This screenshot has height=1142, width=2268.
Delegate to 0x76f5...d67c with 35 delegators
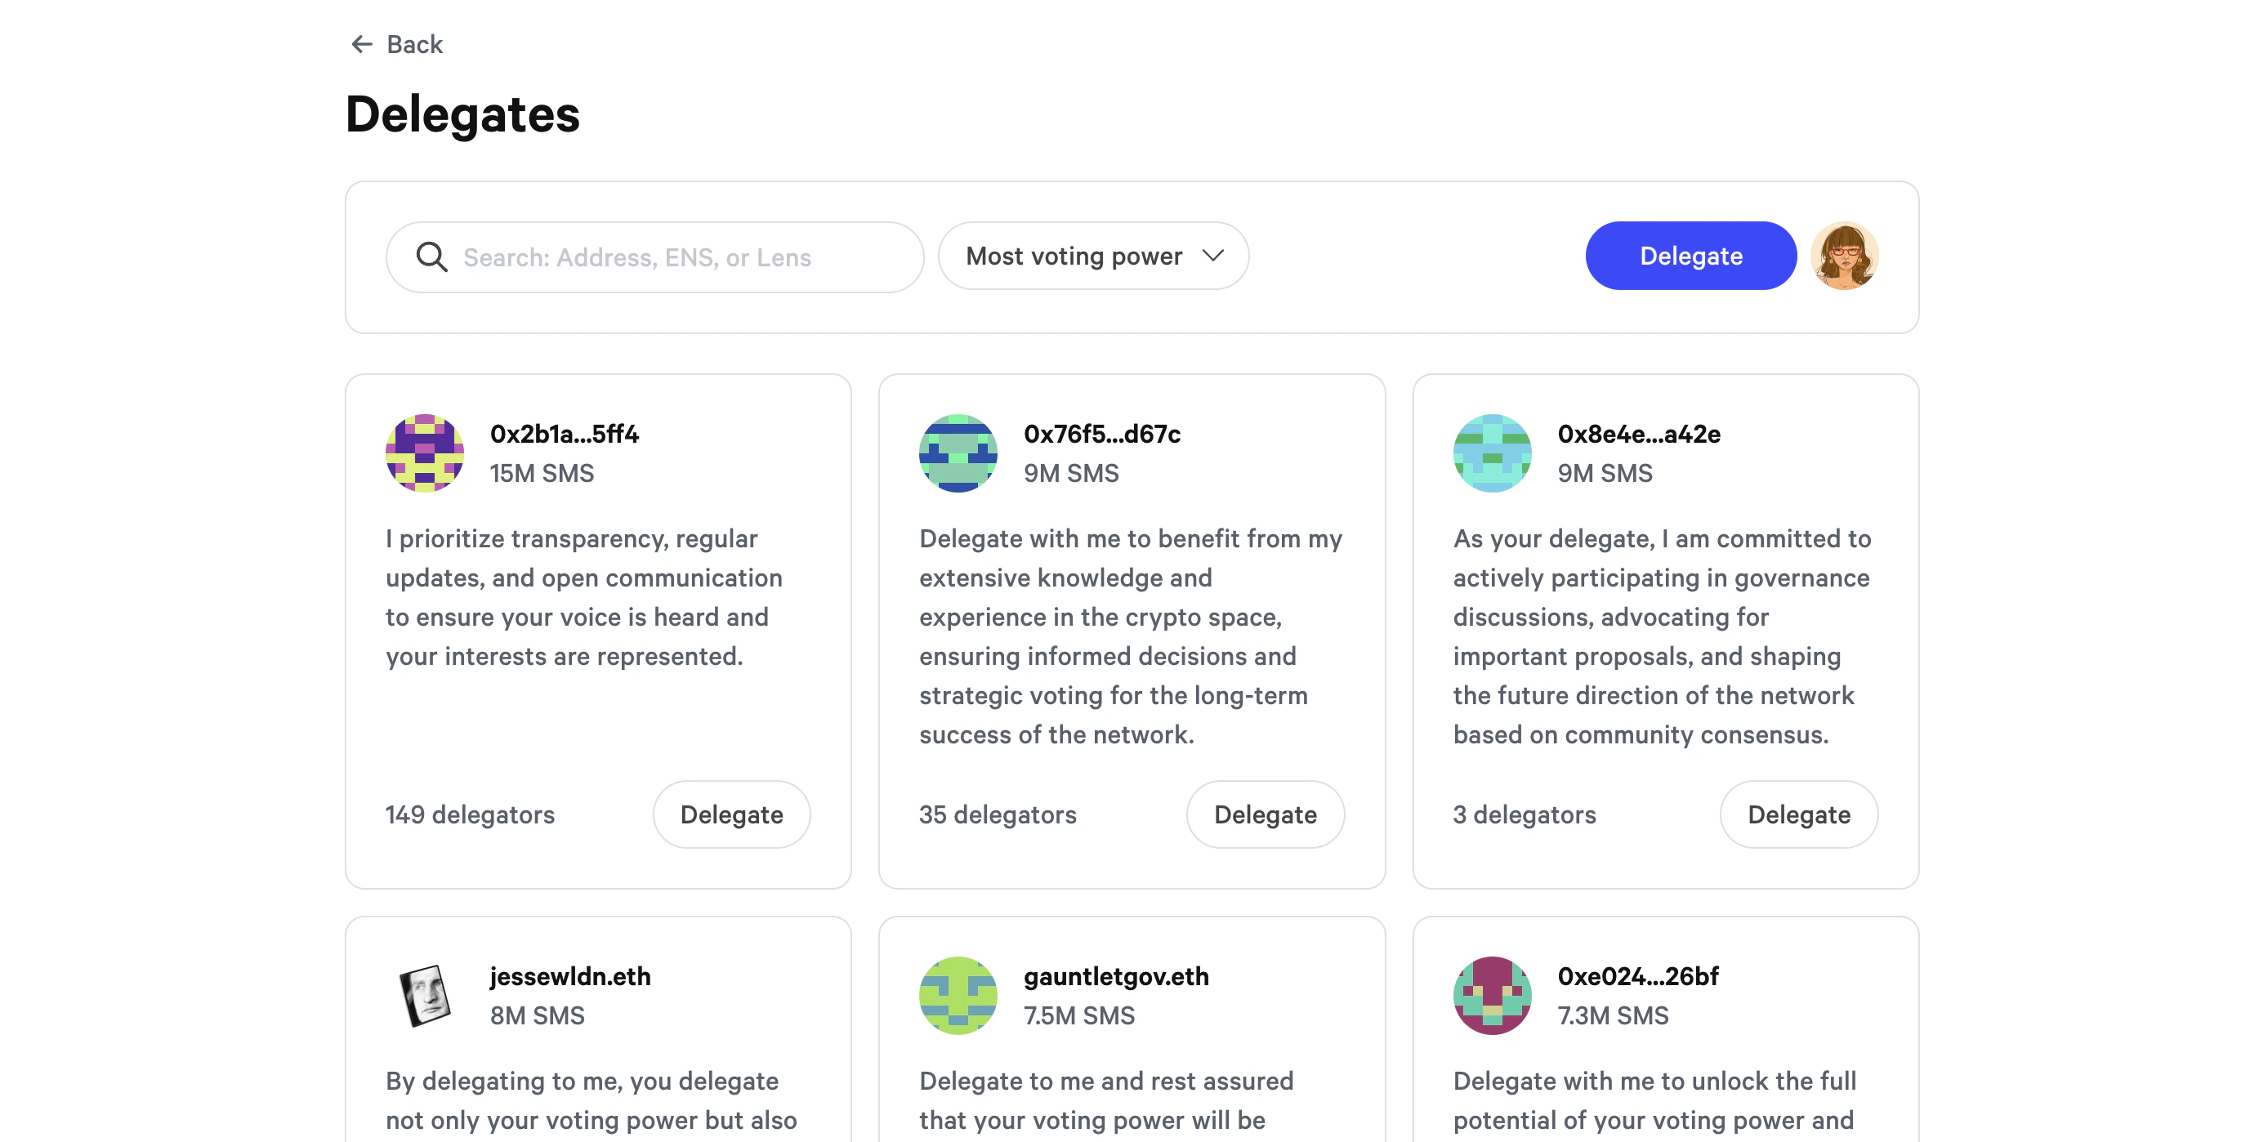click(1264, 814)
